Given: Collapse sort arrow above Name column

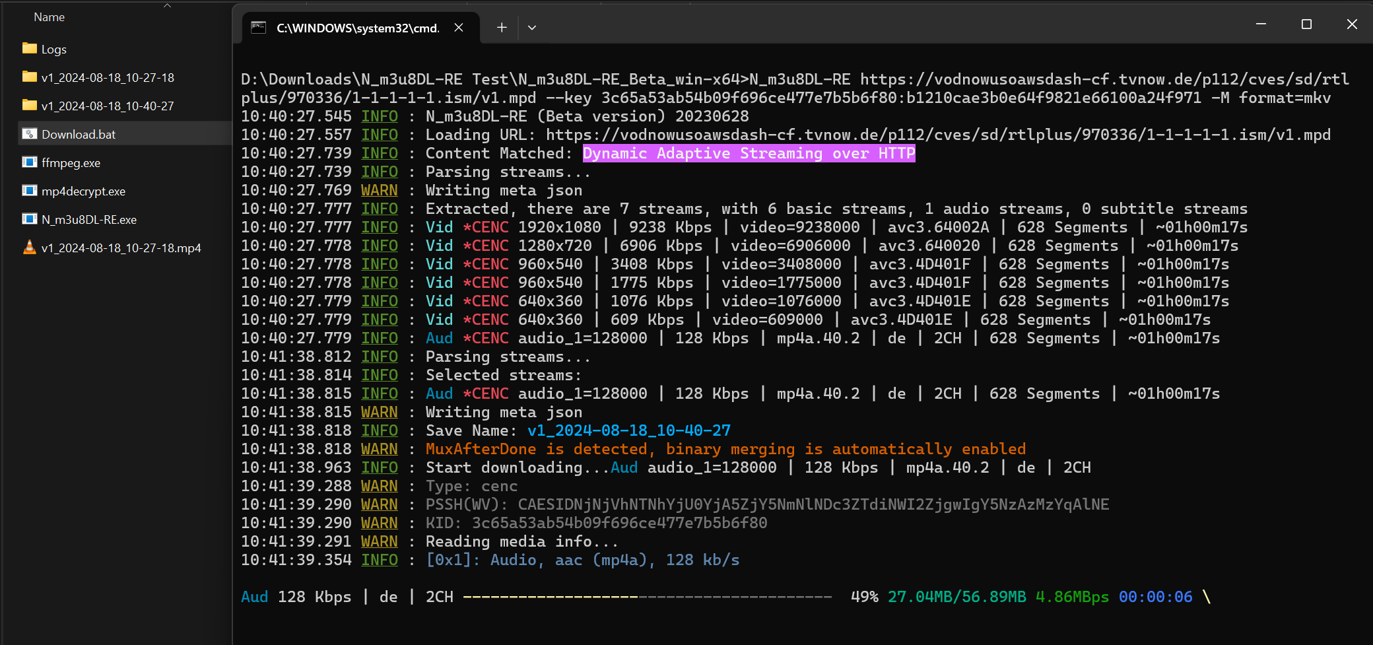Looking at the screenshot, I should click(167, 5).
